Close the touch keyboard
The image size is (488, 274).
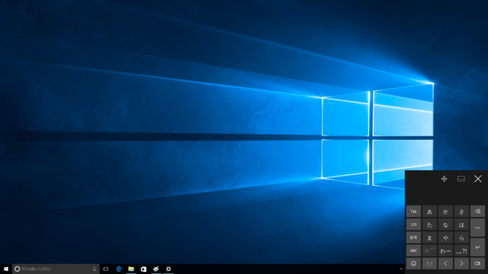tap(478, 179)
